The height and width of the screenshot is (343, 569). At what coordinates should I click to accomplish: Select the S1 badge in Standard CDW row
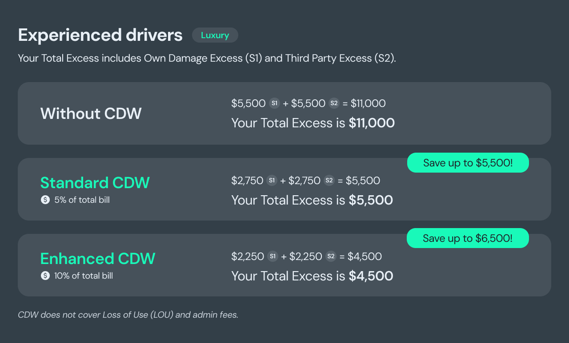pos(272,181)
